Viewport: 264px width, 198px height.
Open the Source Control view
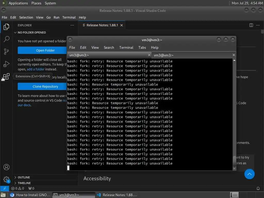6,52
